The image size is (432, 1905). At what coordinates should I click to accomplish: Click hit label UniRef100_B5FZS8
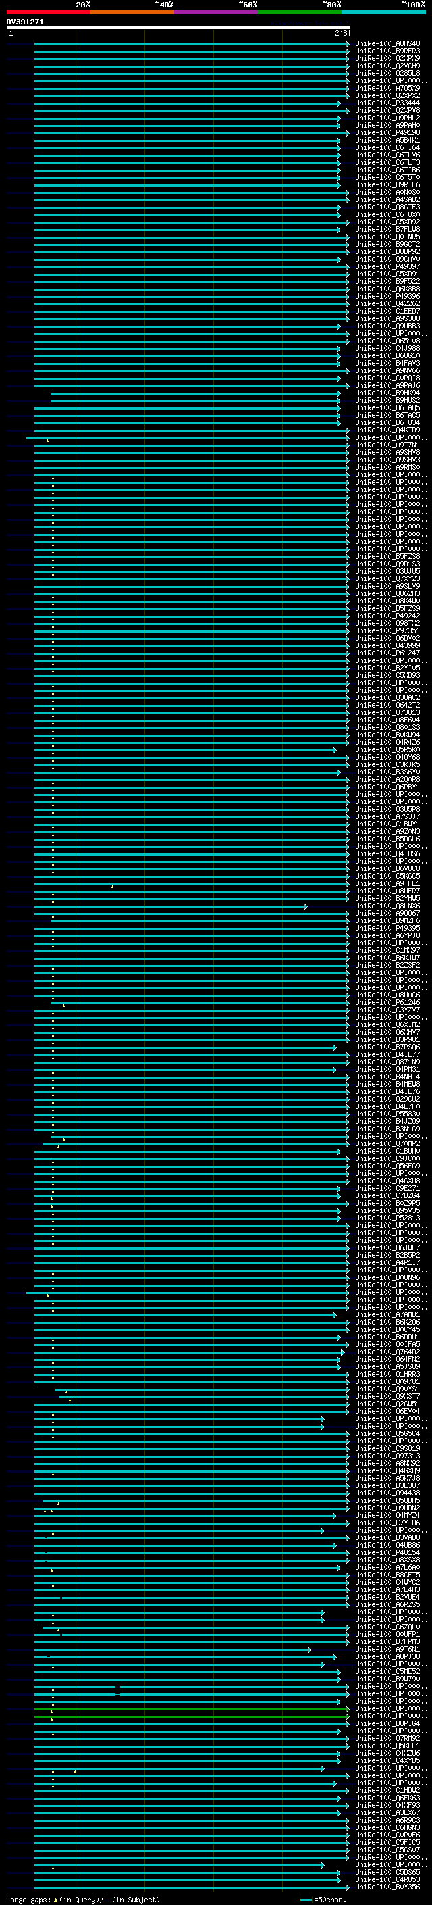click(x=387, y=557)
